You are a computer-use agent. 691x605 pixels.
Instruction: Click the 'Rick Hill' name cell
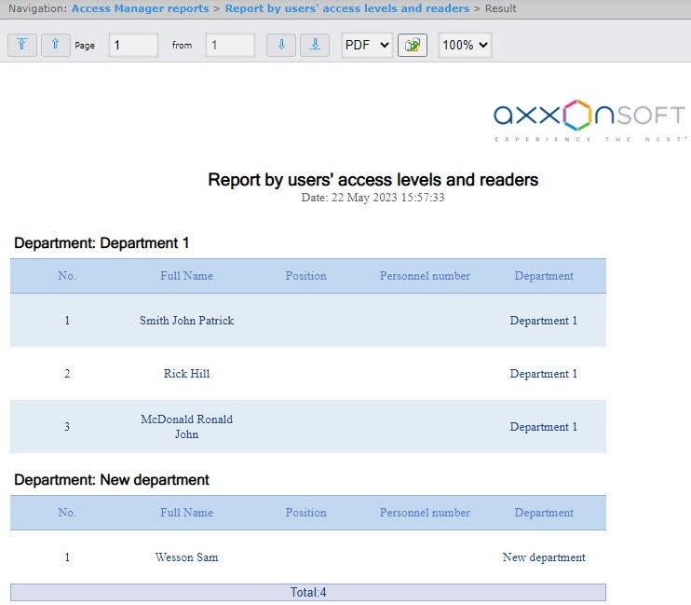click(x=187, y=374)
